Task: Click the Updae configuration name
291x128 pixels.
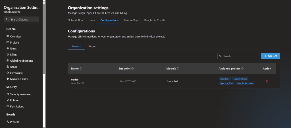Action: (75, 80)
